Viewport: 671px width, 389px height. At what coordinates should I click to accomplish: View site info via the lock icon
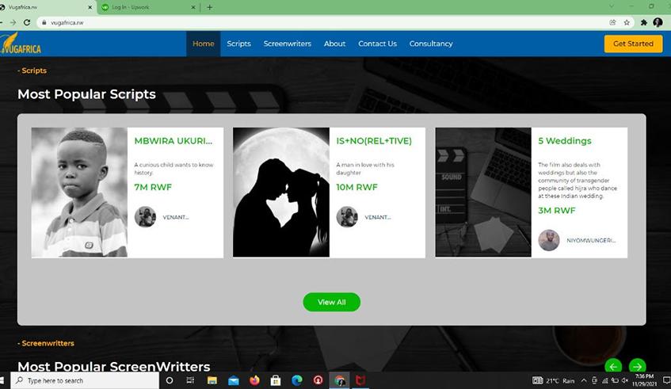click(44, 22)
